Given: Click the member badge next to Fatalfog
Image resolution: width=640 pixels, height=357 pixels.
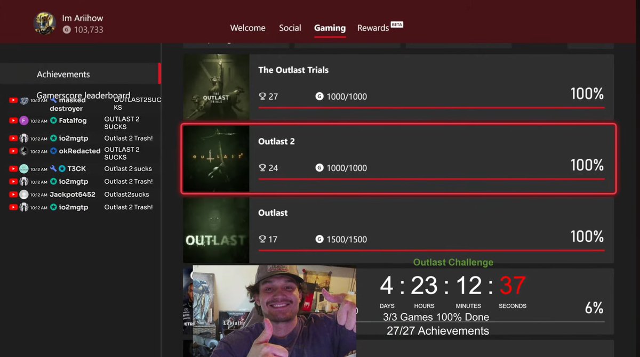Looking at the screenshot, I should point(53,120).
